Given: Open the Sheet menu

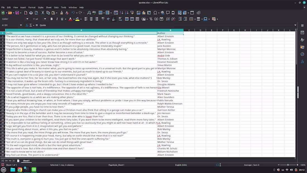Looking at the screenshot, I should coord(49,8).
